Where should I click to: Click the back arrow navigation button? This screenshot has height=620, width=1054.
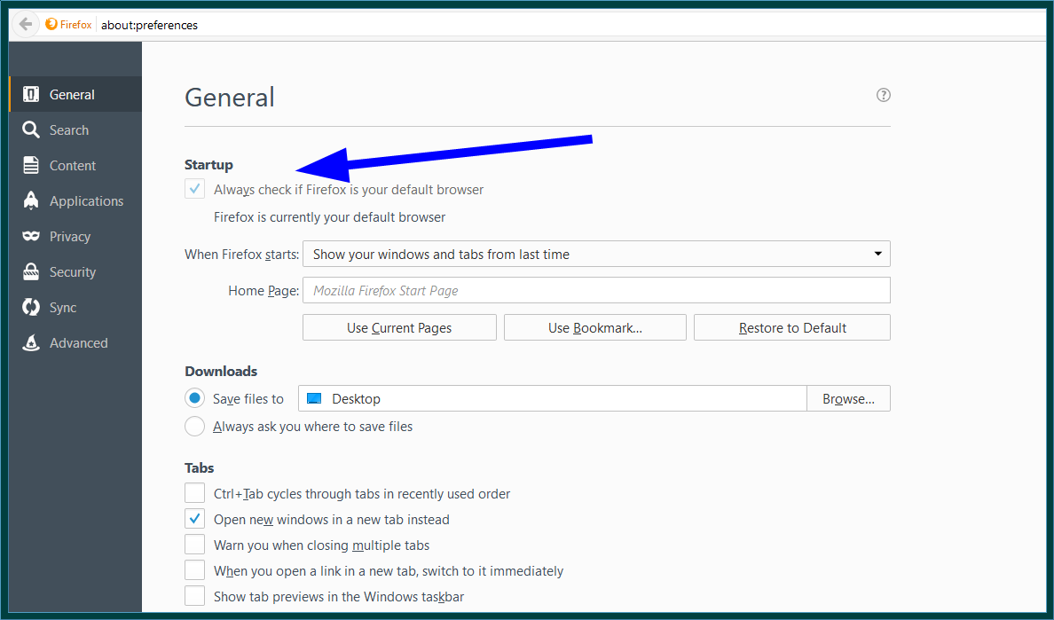26,25
